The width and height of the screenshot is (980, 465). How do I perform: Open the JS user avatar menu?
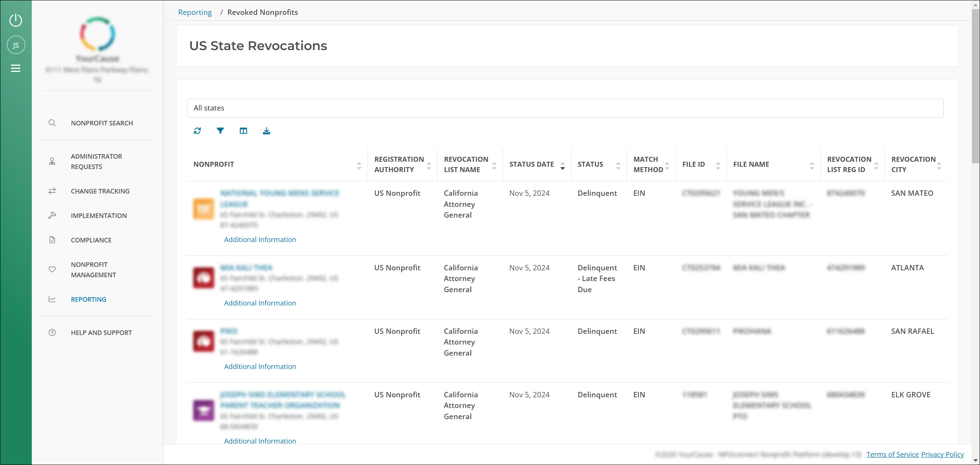pos(16,45)
